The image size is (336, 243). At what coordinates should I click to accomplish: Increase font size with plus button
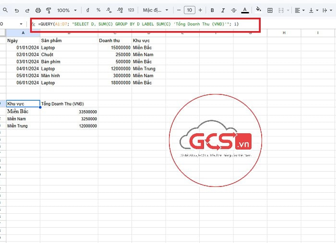200,10
